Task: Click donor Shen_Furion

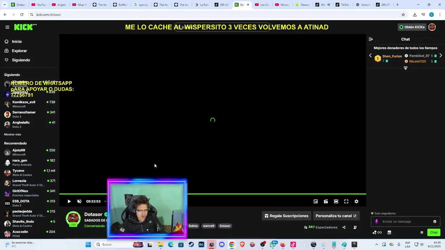Action: click(392, 56)
